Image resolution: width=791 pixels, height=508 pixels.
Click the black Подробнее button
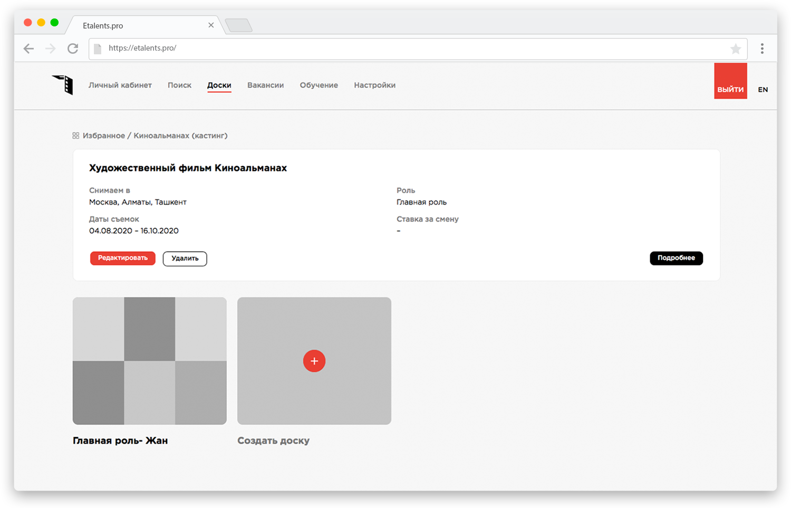pos(676,258)
